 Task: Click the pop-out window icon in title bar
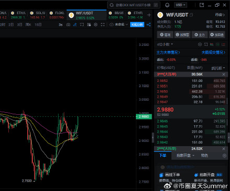202,5
